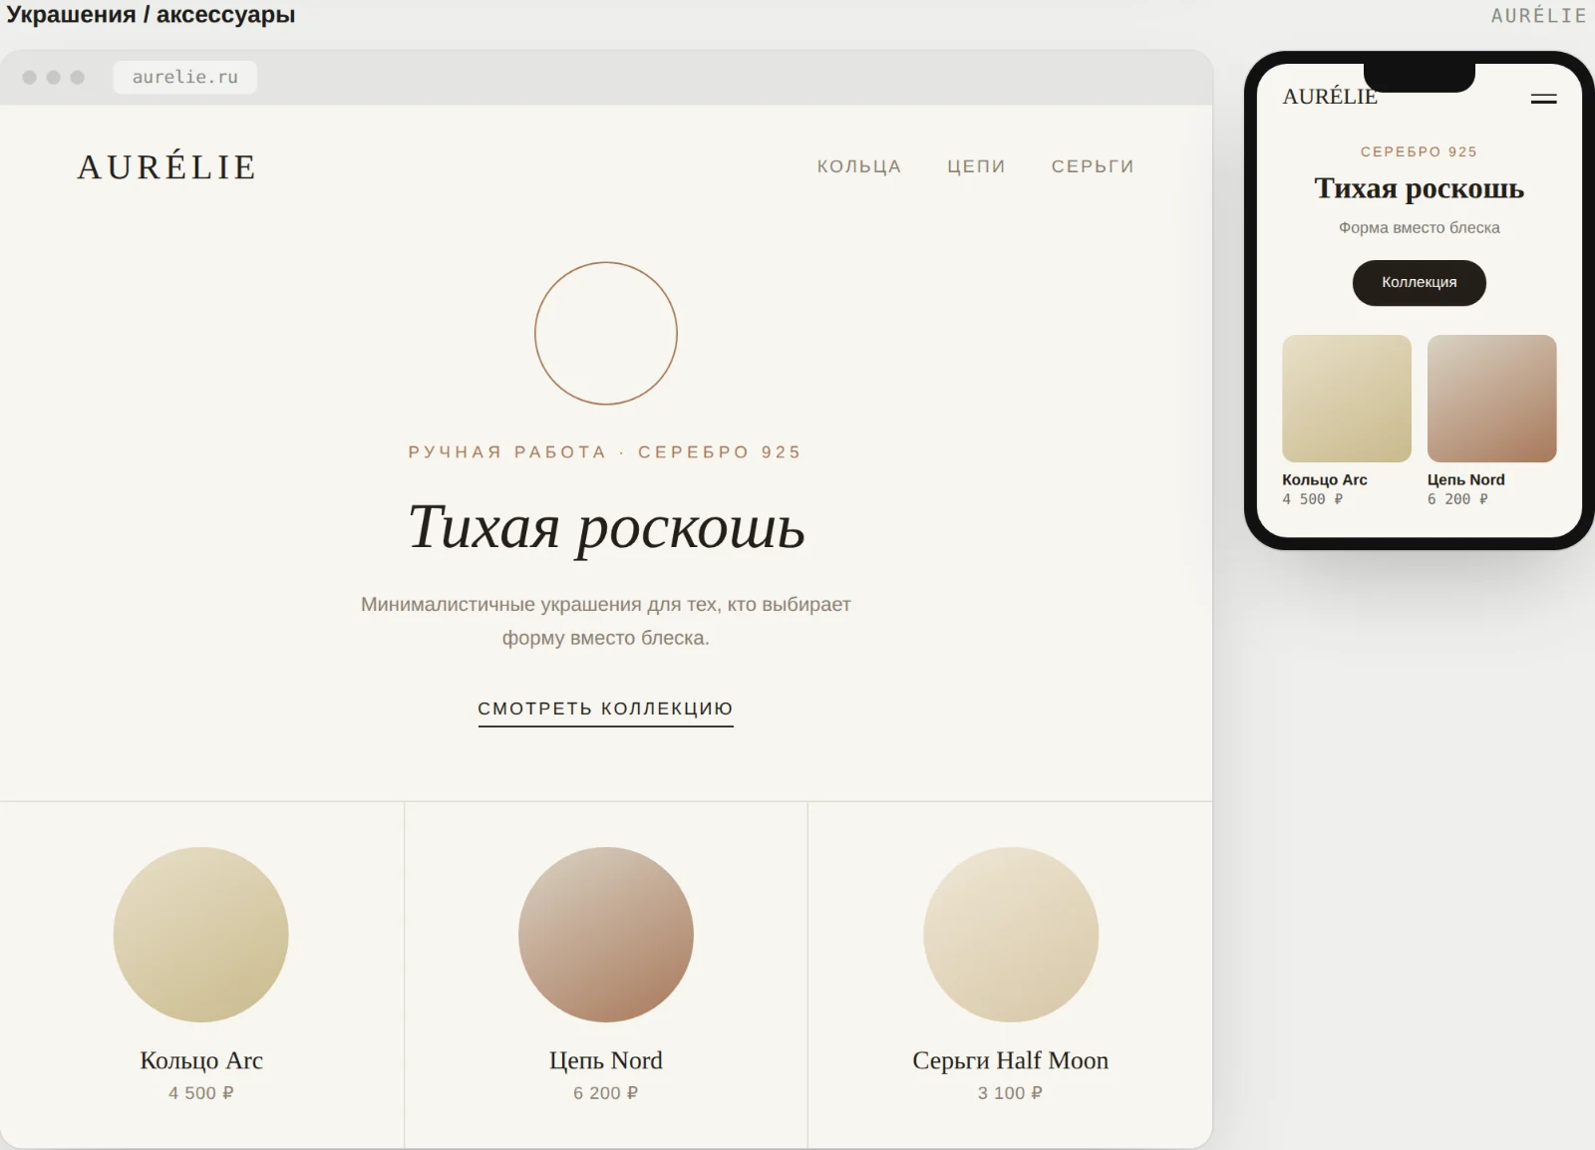Open the КОЛЬЦА navigation item
This screenshot has width=1595, height=1150.
pos(859,166)
